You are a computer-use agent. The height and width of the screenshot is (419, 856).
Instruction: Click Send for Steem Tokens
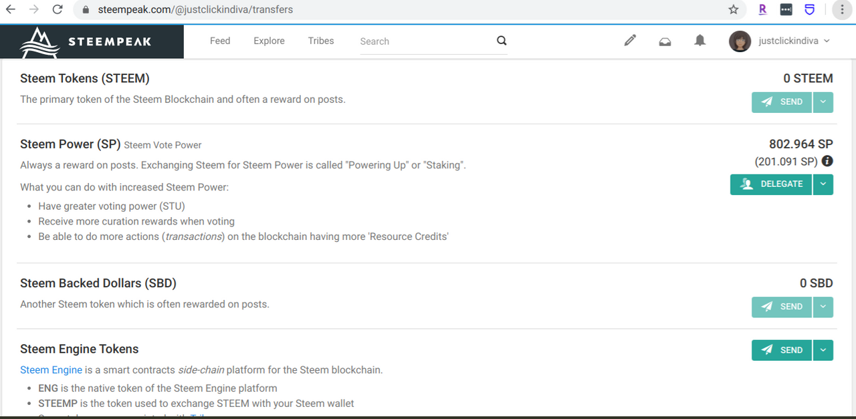pos(782,102)
